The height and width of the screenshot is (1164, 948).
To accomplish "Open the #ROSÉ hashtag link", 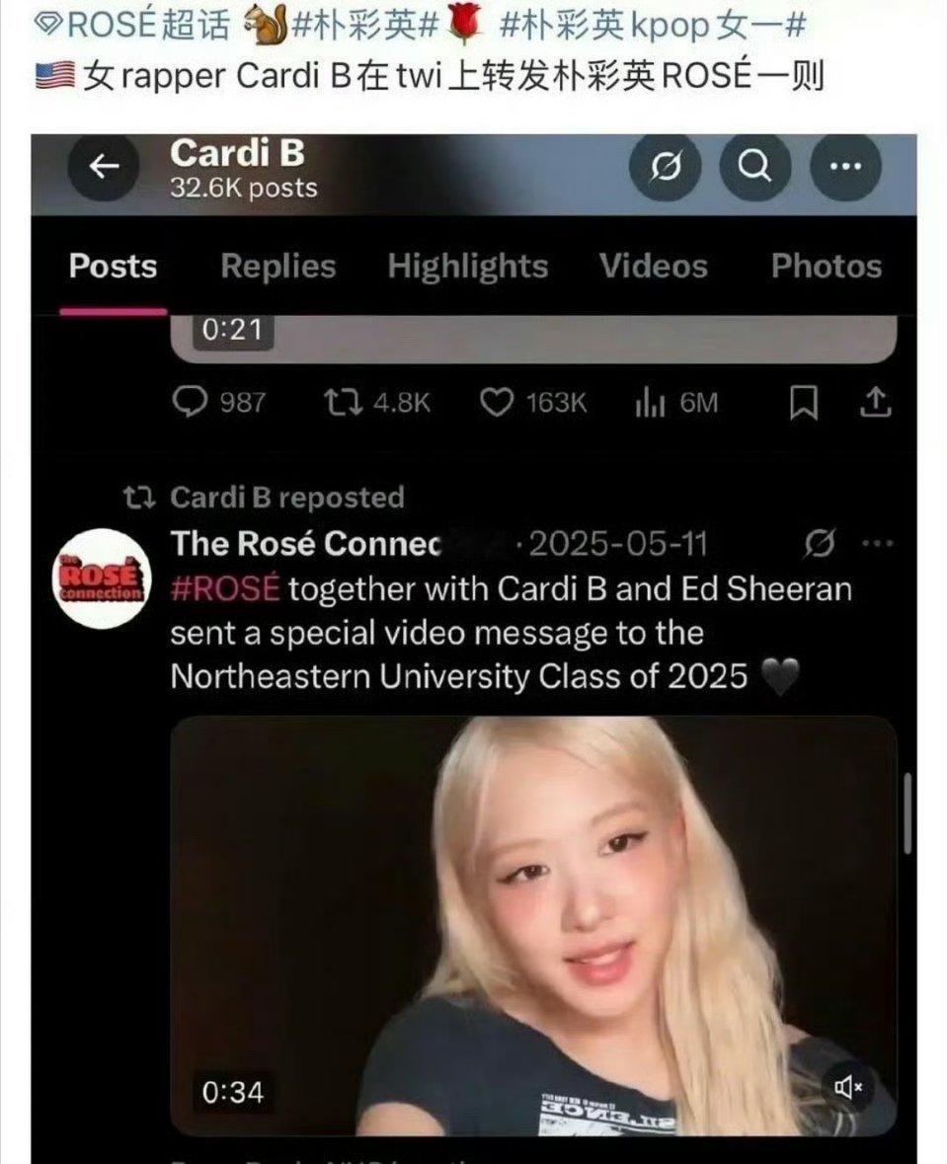I will 225,588.
